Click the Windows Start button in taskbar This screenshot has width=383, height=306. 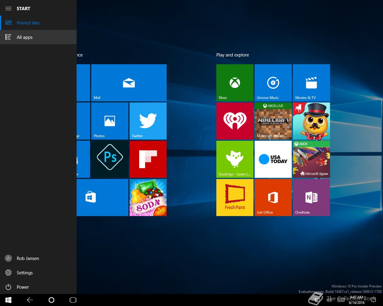tap(8, 300)
